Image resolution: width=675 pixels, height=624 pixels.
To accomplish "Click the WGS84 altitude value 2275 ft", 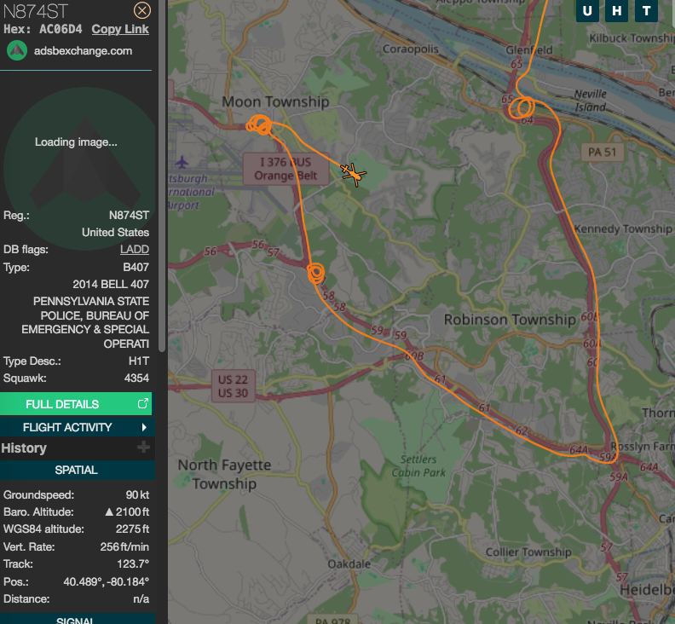I will pos(132,529).
